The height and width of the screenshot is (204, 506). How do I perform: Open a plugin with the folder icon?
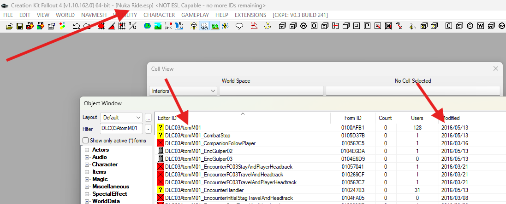coord(9,26)
